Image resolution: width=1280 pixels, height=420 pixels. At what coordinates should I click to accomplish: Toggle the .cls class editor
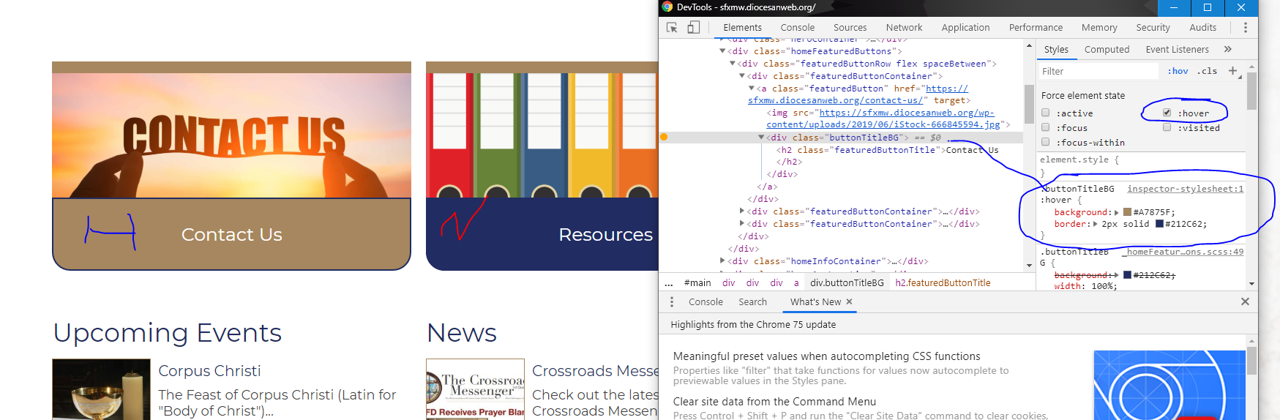point(1207,71)
